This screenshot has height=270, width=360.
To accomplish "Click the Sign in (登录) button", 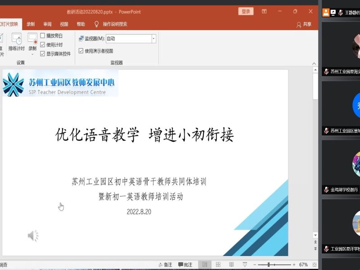I will [x=246, y=11].
